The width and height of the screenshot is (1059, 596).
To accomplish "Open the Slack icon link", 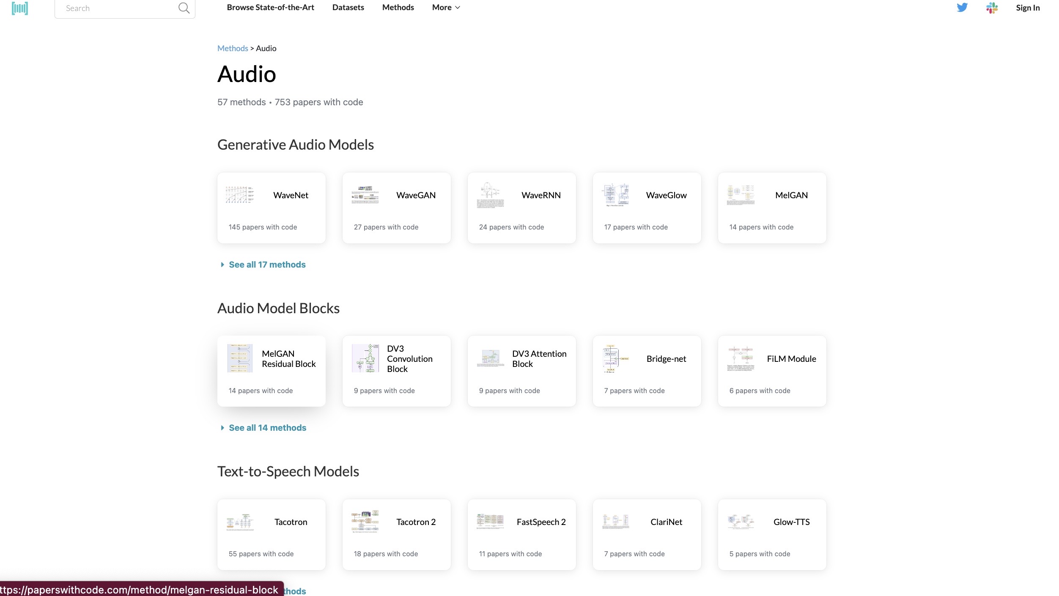I will click(x=992, y=8).
